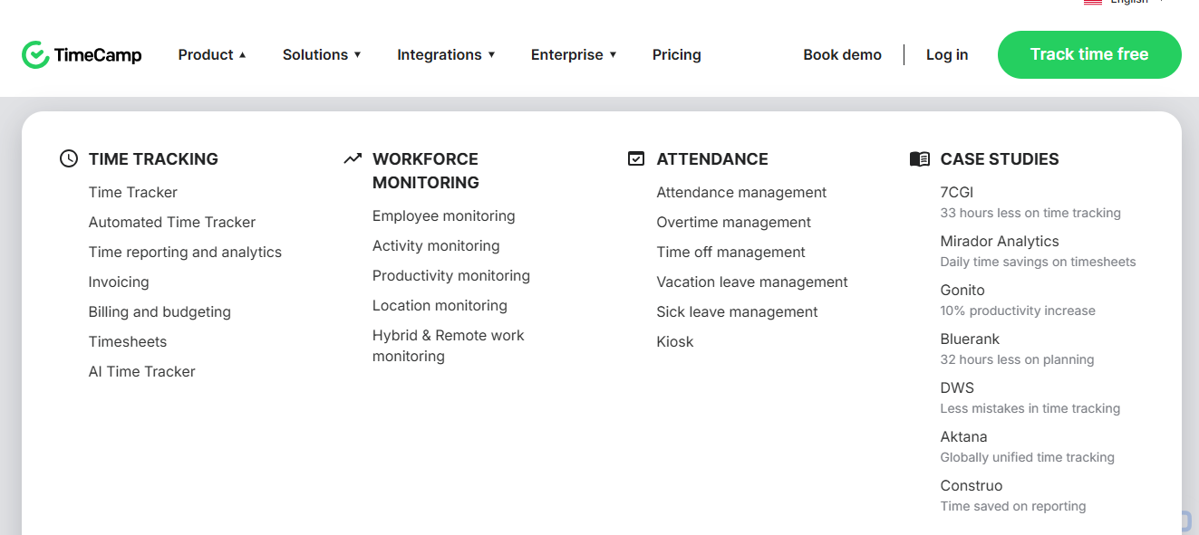Select the Kiosk attendance option
The image size is (1199, 535).
[x=675, y=342]
